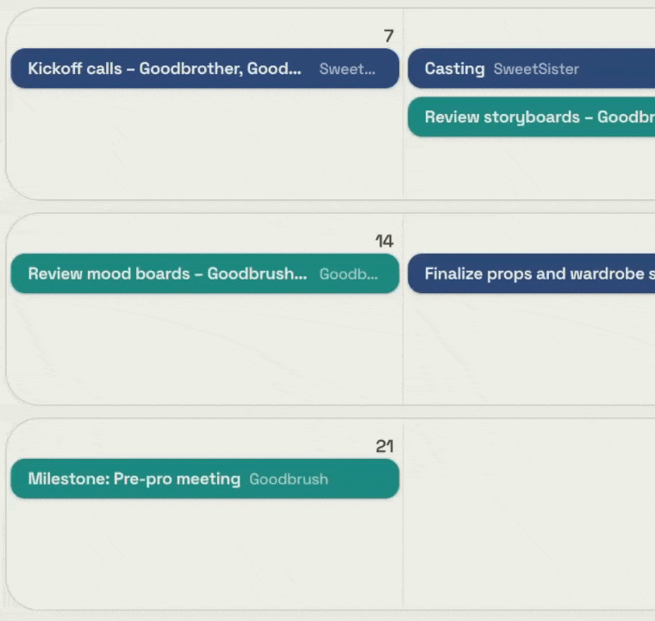Image resolution: width=655 pixels, height=621 pixels.
Task: Click empty space below Milestone event
Action: click(205, 552)
